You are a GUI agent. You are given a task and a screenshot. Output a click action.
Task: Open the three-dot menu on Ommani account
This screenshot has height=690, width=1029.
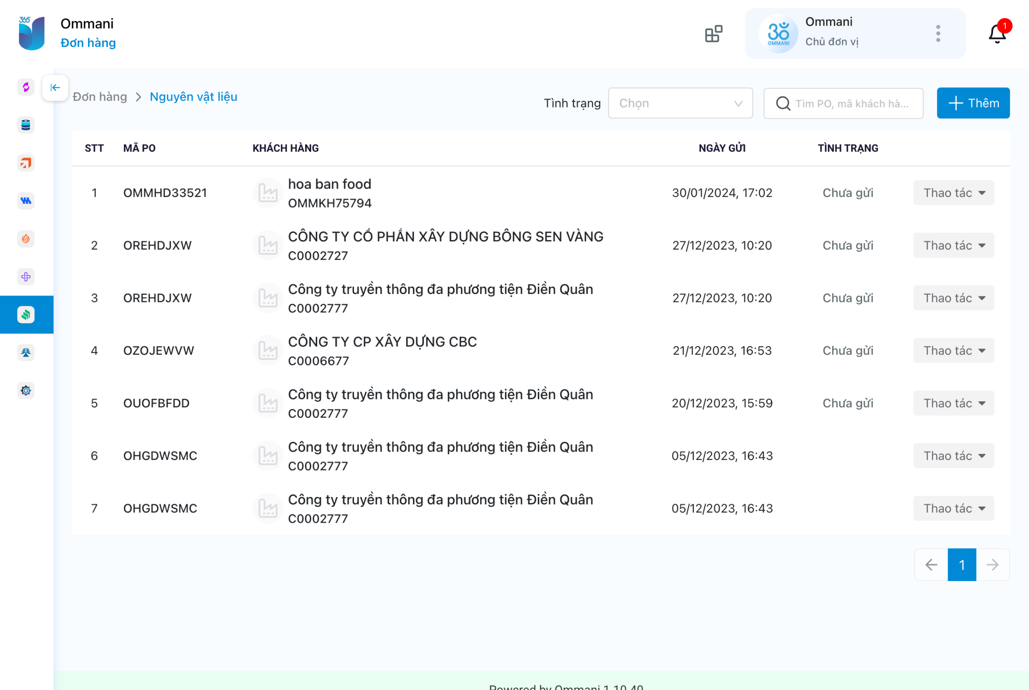pyautogui.click(x=938, y=33)
